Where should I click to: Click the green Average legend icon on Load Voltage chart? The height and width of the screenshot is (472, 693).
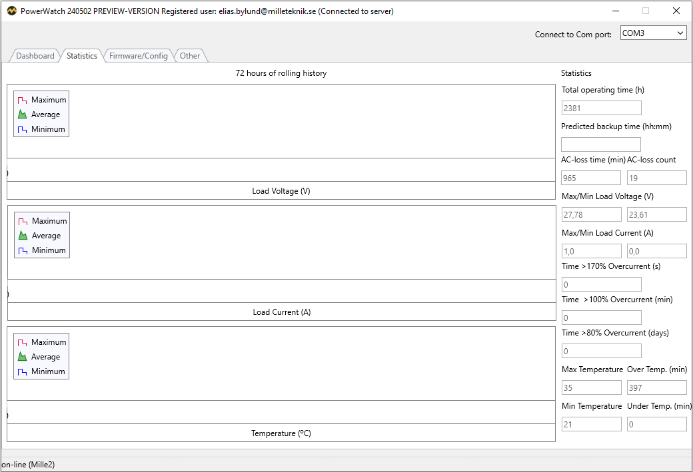[22, 114]
